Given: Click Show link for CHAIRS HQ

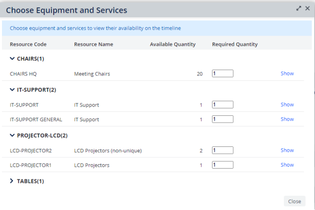Looking at the screenshot, I should pos(287,73).
